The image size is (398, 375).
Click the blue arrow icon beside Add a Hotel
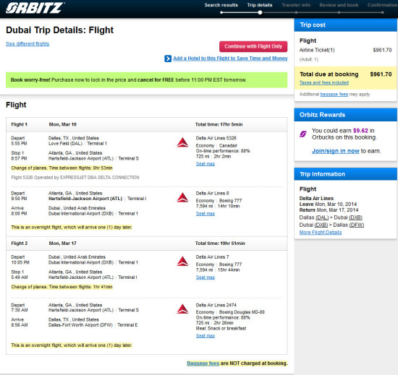(168, 59)
